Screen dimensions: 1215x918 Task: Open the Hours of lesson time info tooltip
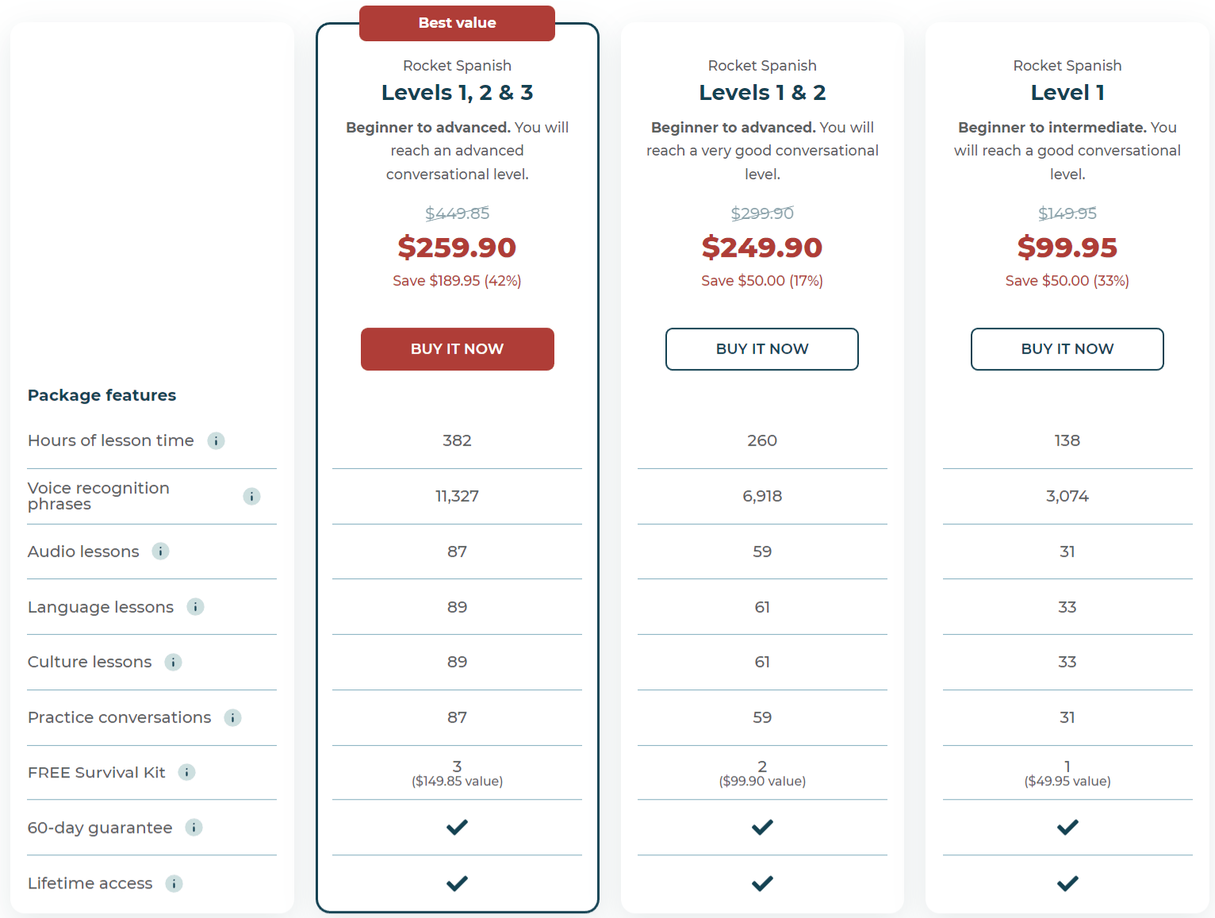(x=216, y=440)
